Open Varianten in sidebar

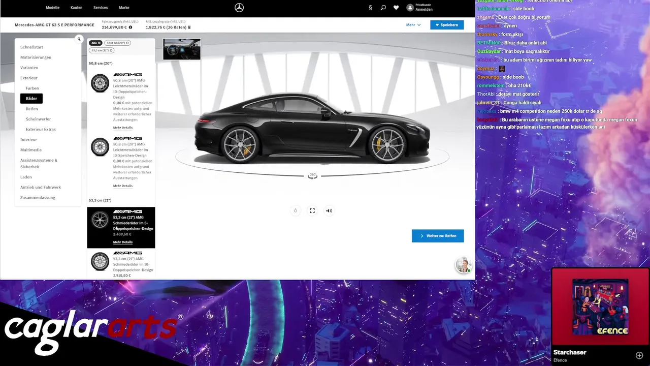pyautogui.click(x=29, y=68)
